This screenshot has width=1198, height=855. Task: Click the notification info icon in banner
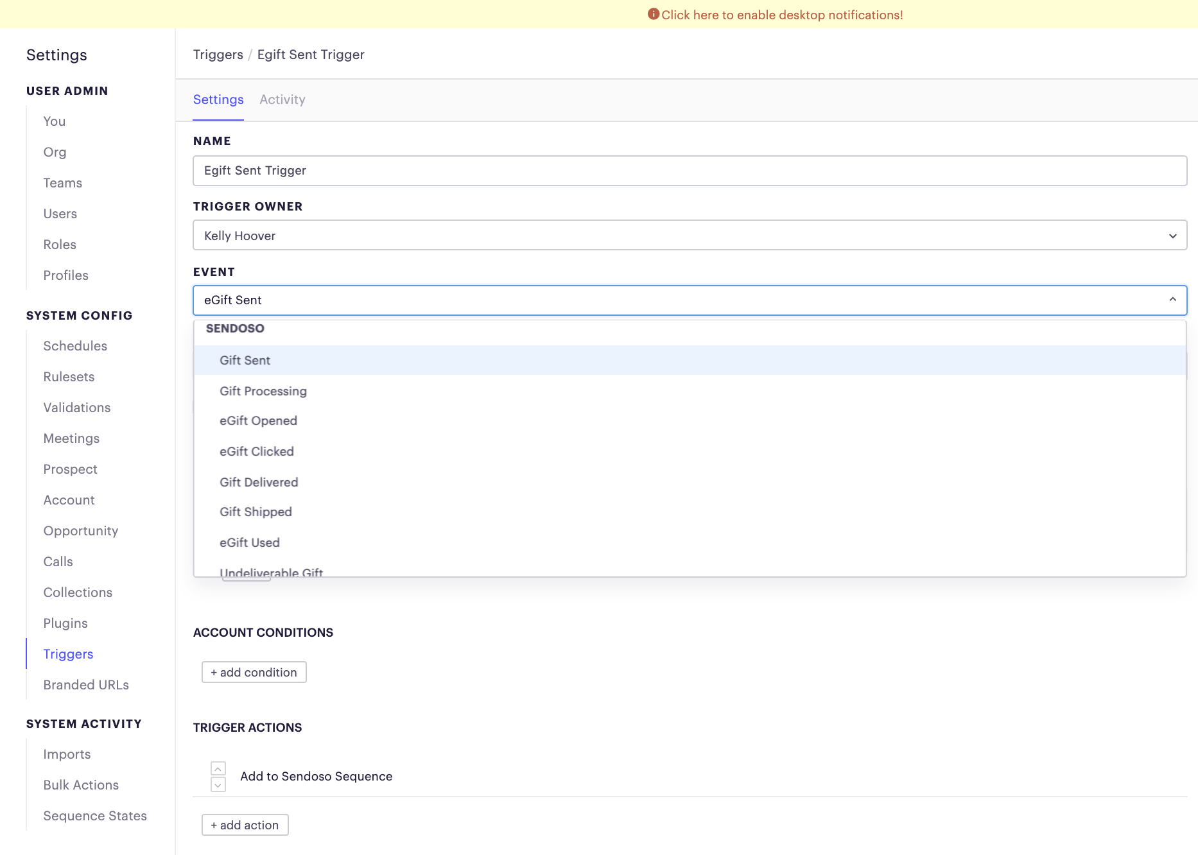coord(653,14)
